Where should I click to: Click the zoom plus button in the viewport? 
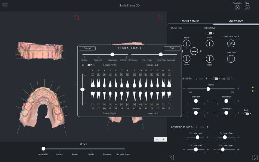(164, 139)
